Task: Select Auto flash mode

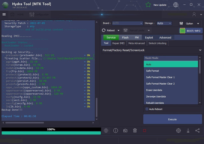Action: [171, 64]
